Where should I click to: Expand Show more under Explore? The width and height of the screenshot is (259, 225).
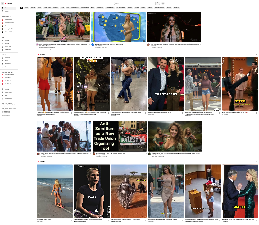[8, 67]
